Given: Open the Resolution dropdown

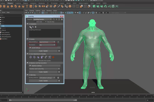Looking at the screenshot, I should pos(47,45).
